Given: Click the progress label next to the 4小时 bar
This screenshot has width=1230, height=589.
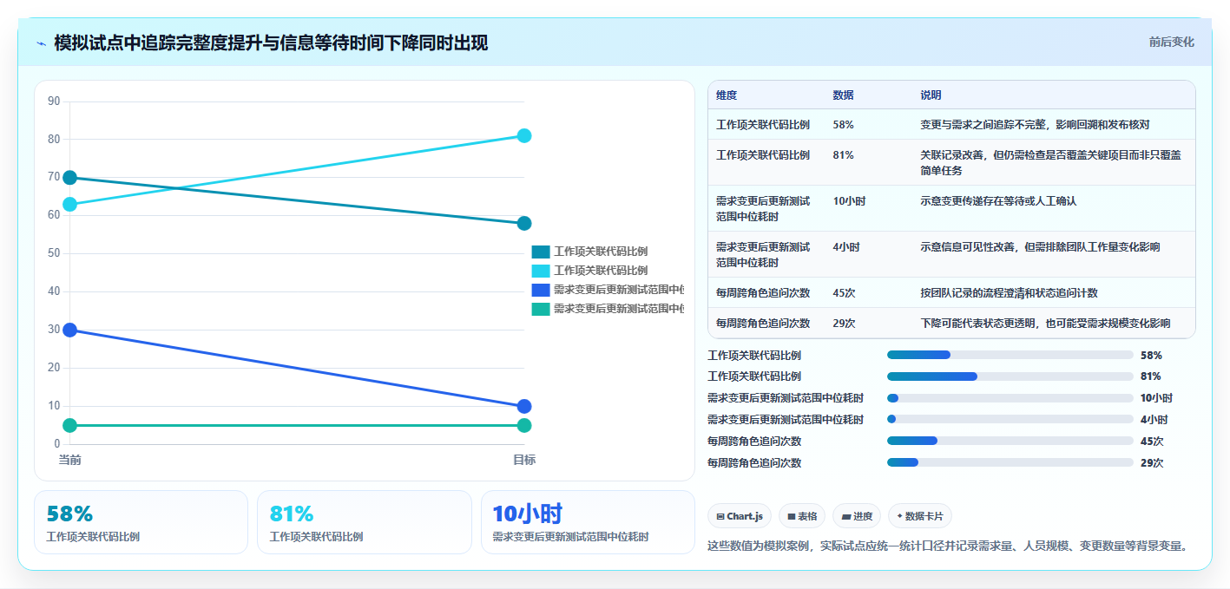Looking at the screenshot, I should [786, 420].
